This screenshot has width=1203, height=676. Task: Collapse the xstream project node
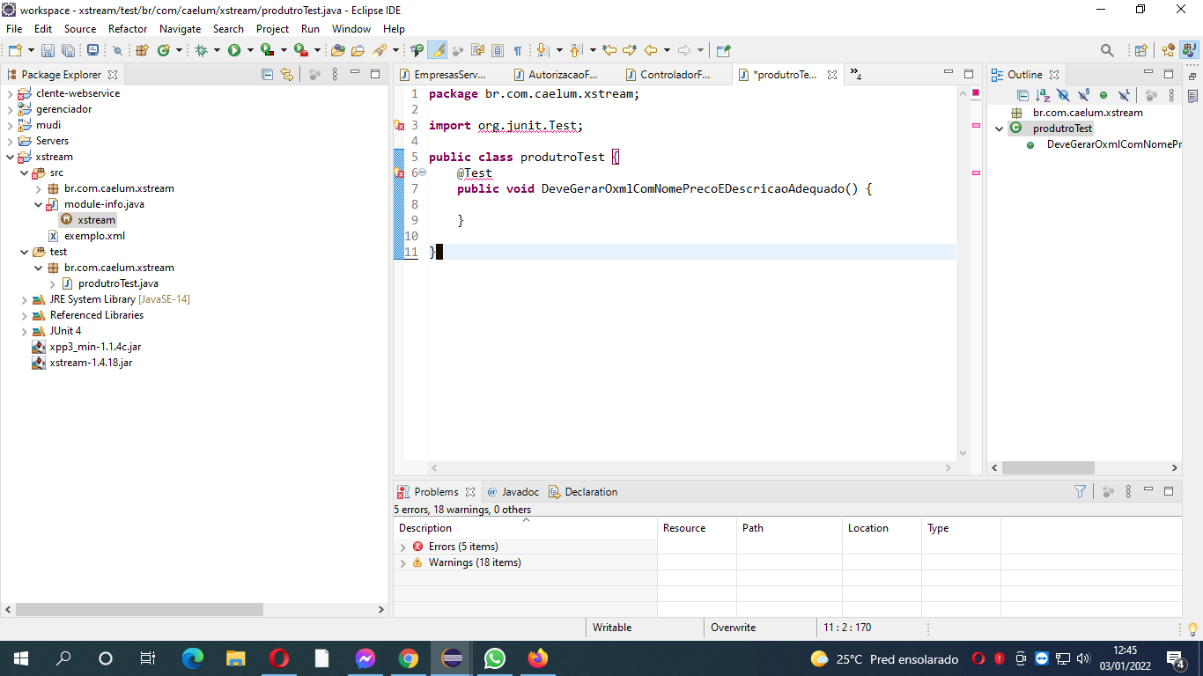click(10, 157)
